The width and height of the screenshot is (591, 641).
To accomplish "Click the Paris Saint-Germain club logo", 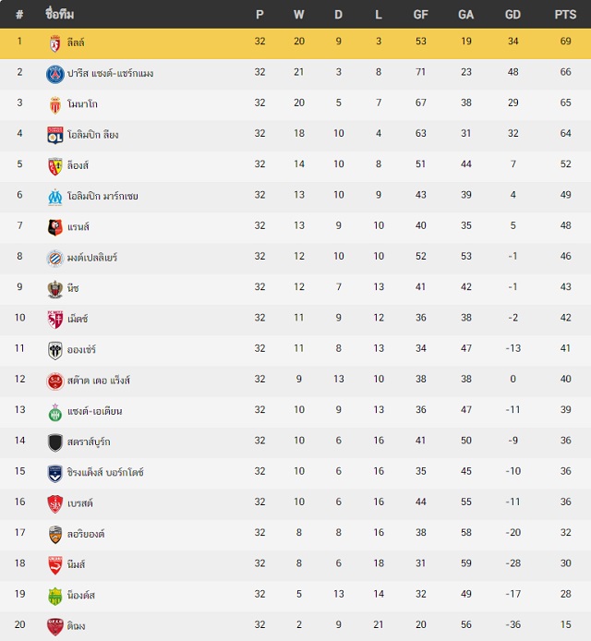I will (54, 74).
